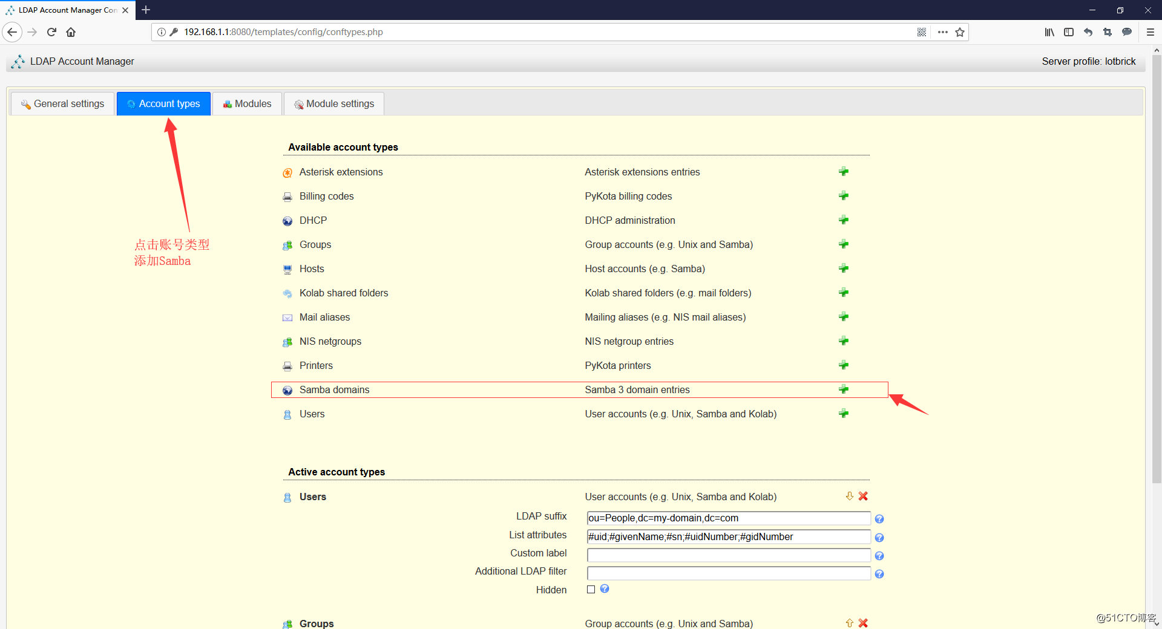The width and height of the screenshot is (1162, 629).
Task: Bookmark this page with star icon
Action: pyautogui.click(x=960, y=32)
